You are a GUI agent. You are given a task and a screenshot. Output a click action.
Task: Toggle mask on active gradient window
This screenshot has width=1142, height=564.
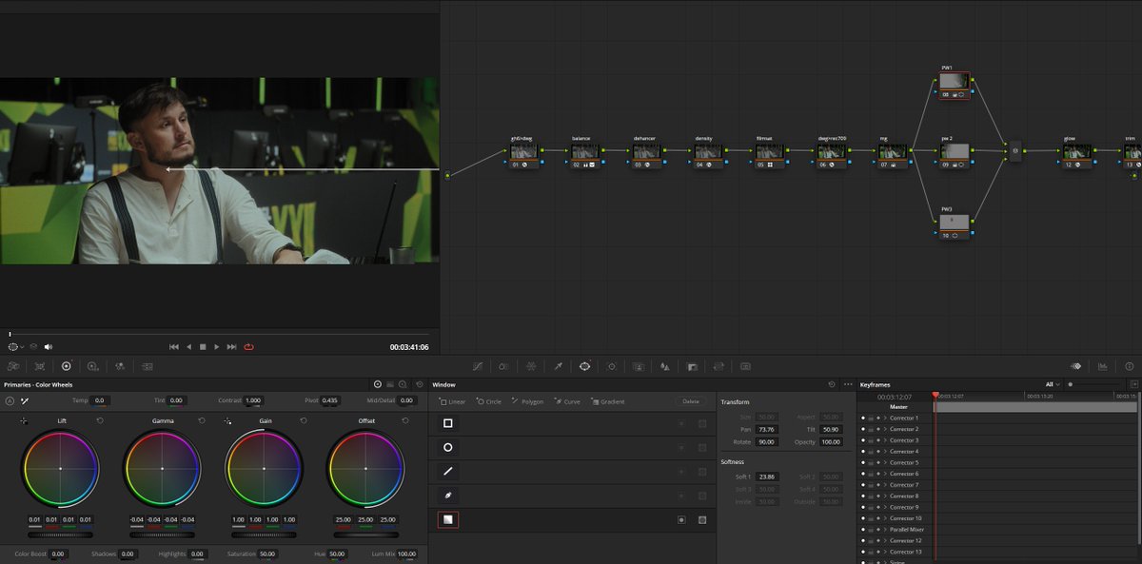pyautogui.click(x=702, y=520)
